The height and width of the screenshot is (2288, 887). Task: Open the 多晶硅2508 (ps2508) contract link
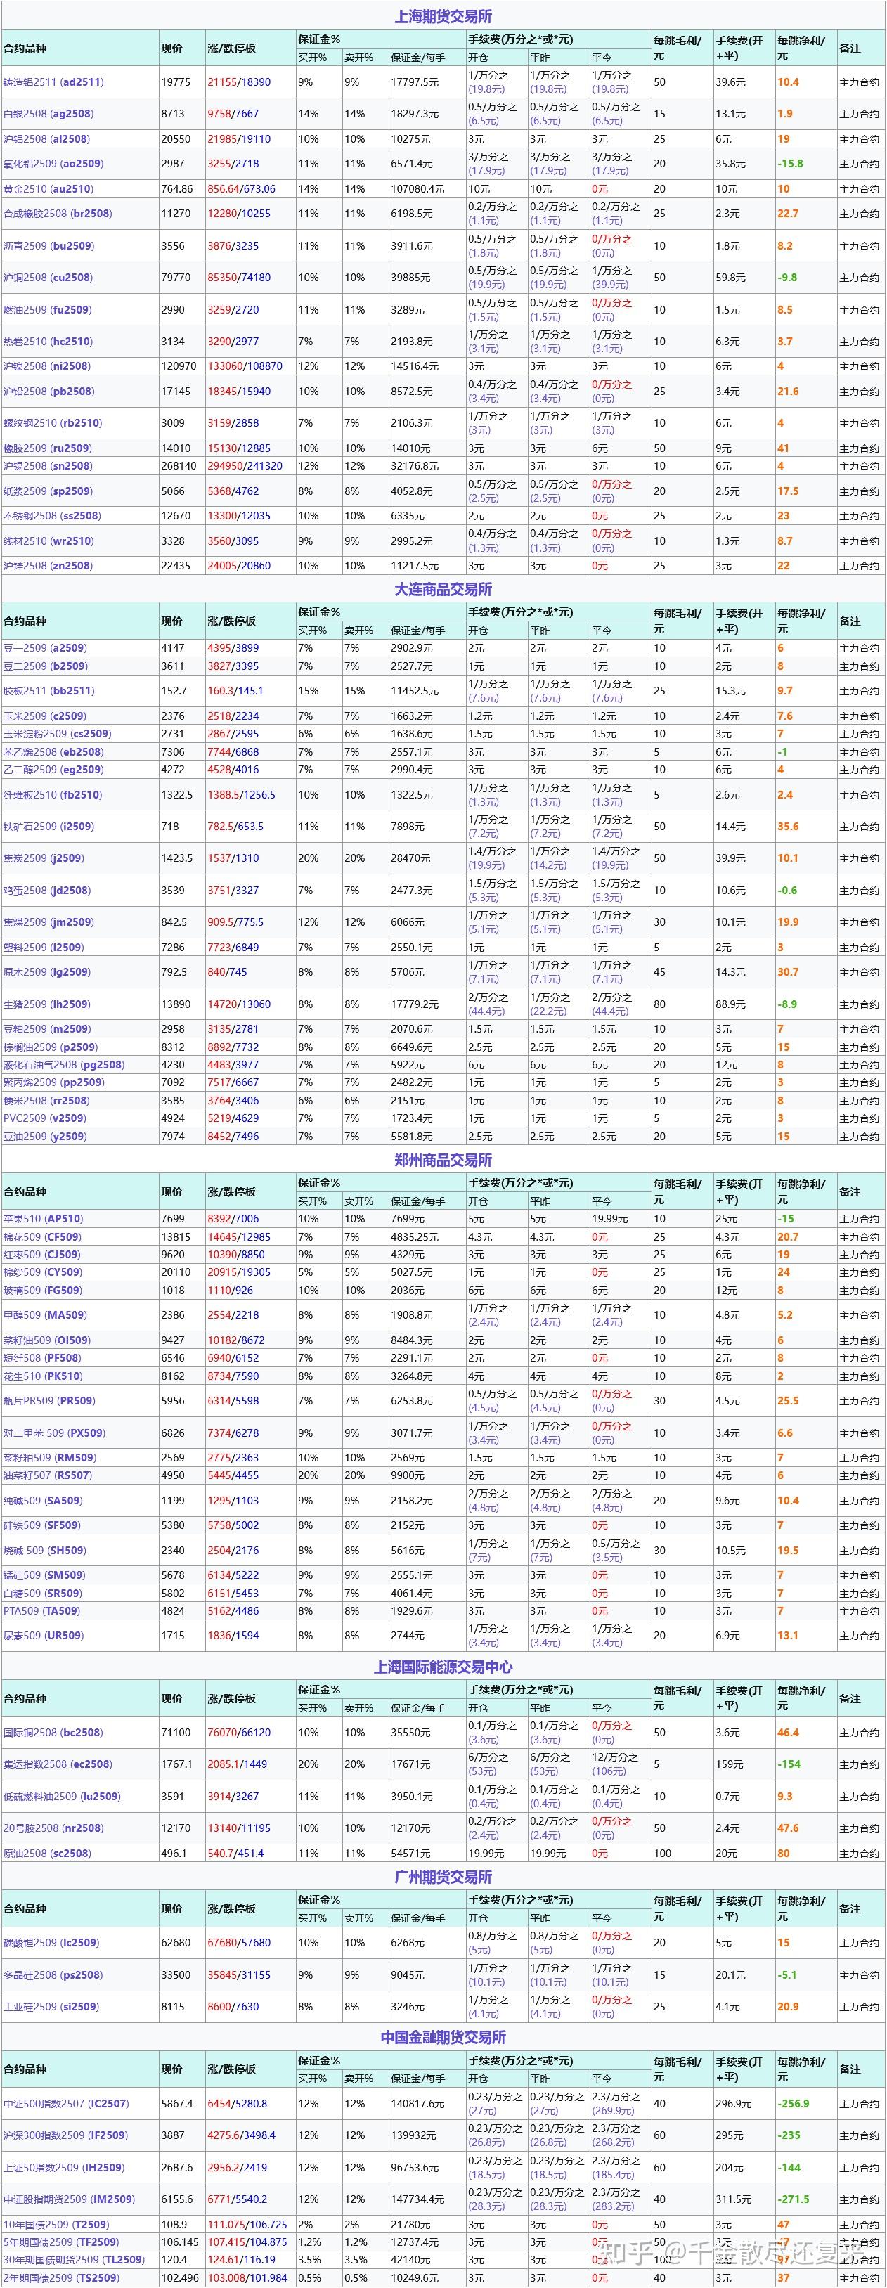click(53, 1974)
